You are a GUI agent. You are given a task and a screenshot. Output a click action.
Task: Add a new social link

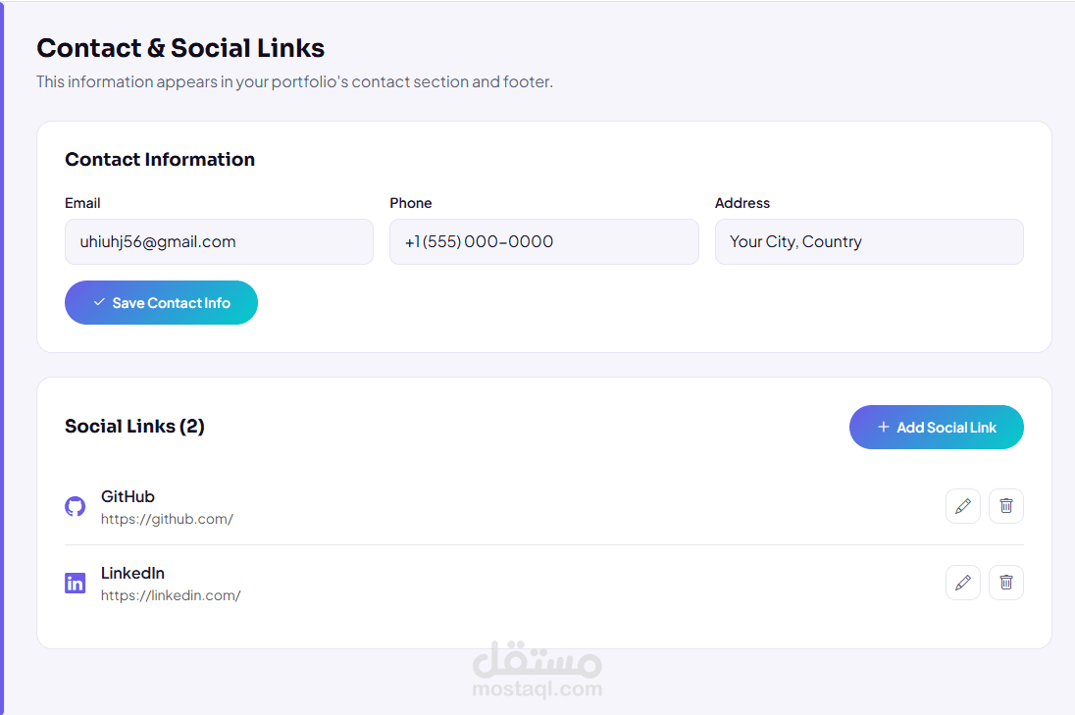click(x=936, y=427)
